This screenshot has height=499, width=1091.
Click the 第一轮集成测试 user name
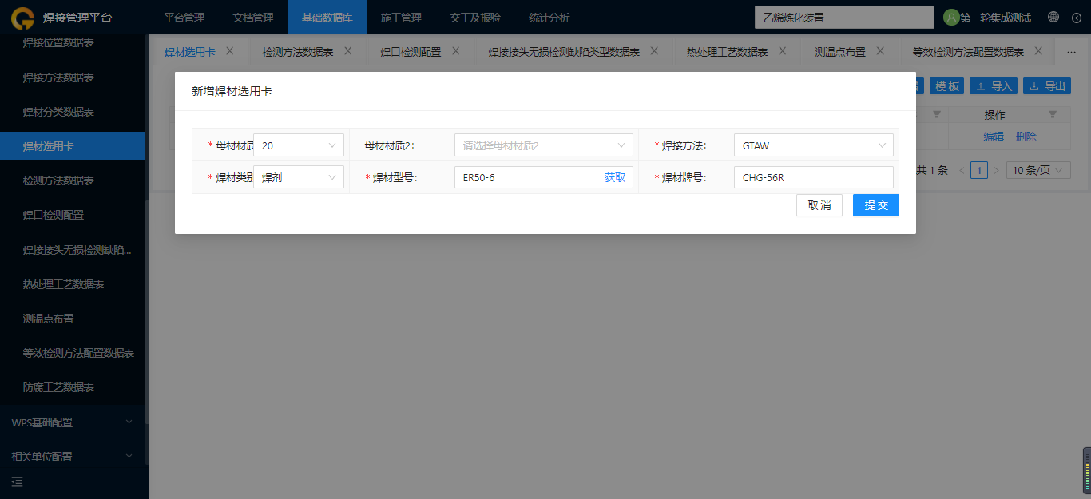click(995, 18)
